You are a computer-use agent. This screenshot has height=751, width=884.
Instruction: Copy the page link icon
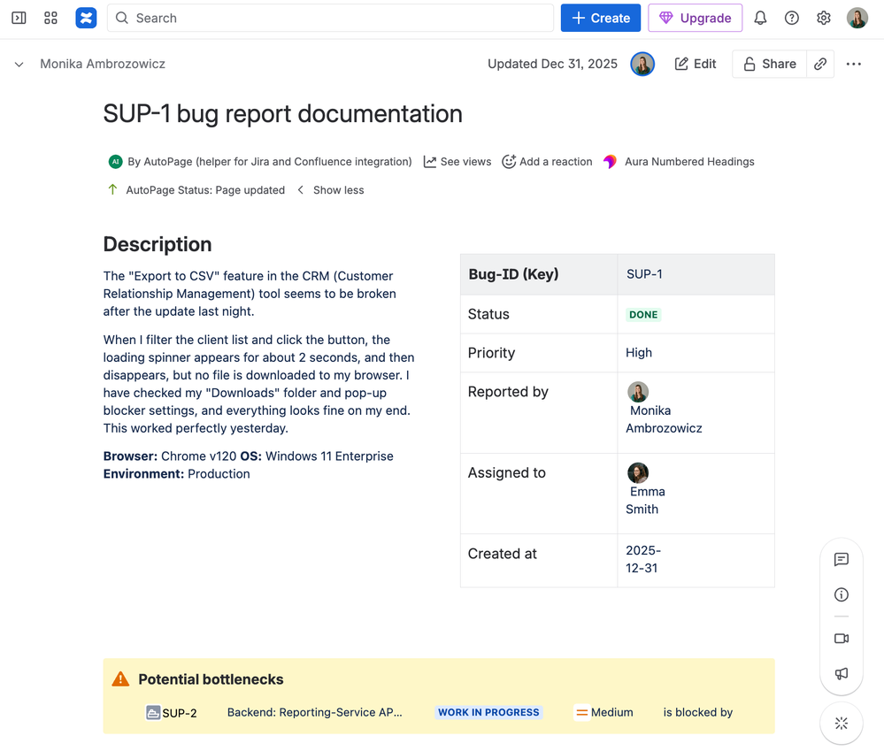[x=820, y=64]
